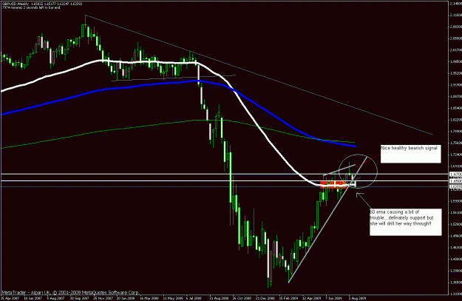
Task: Select the red rectangle zone near 1.65
Action: coord(334,185)
